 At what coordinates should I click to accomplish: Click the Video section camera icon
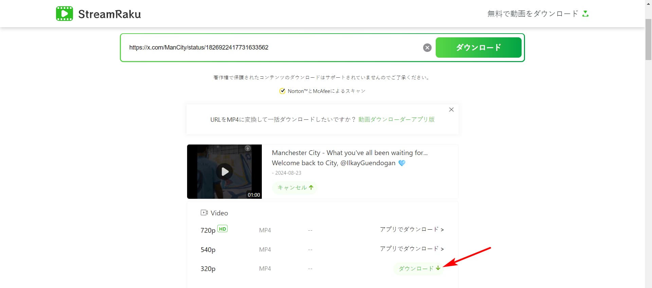(x=204, y=213)
